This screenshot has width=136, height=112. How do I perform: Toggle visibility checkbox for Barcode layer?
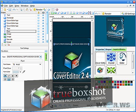pos(43,39)
